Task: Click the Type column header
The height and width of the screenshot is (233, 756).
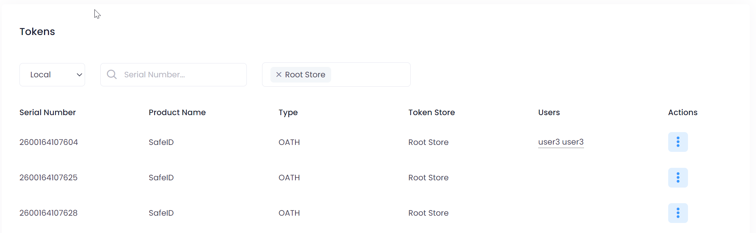Action: coord(288,112)
